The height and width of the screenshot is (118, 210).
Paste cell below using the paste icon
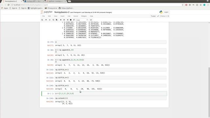pos(57,20)
